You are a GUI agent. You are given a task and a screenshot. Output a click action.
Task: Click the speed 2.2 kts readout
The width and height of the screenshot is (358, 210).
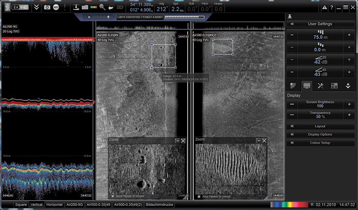coord(177,8)
